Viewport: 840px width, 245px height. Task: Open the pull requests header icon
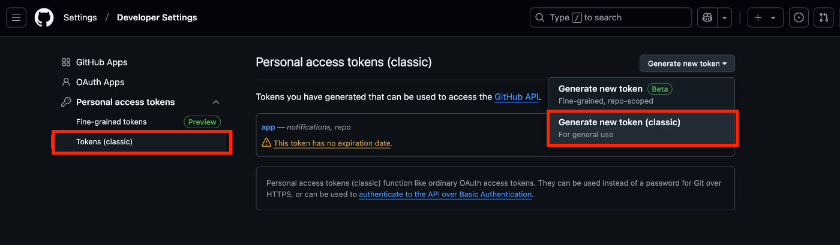tap(824, 18)
